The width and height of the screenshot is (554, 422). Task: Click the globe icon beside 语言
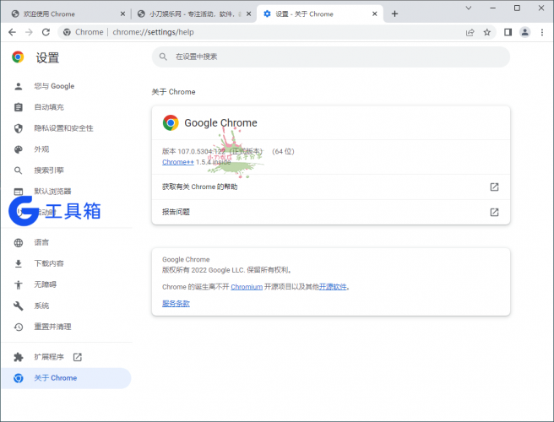point(19,242)
